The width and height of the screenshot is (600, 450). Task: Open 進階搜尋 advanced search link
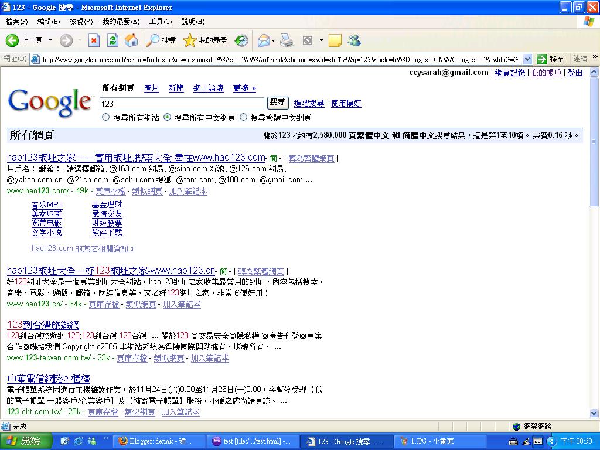[x=309, y=103]
